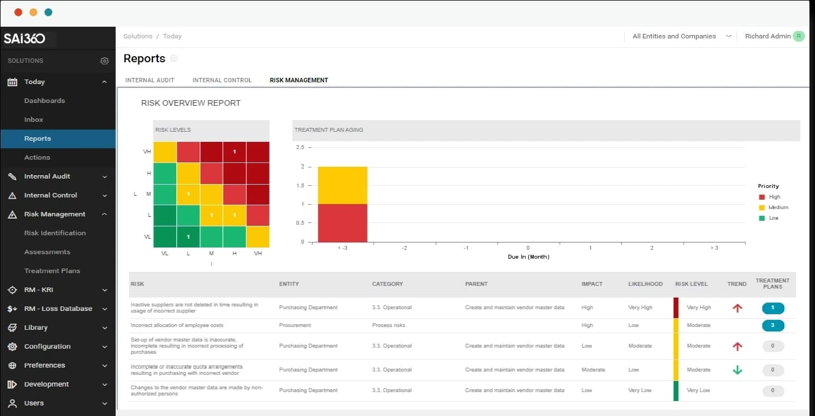Go to Treatment Plans in sidebar

click(52, 271)
